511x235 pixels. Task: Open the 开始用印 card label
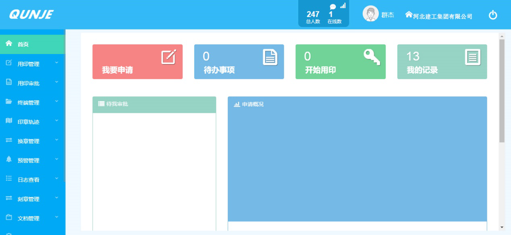[x=320, y=70]
